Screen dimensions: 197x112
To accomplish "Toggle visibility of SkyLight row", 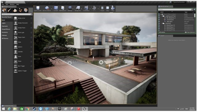I will pyautogui.click(x=159, y=22).
